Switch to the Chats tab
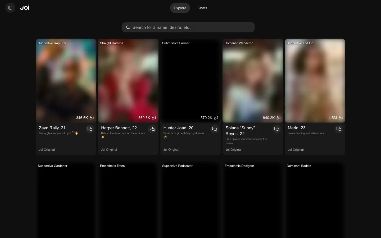This screenshot has height=238, width=381. [202, 8]
